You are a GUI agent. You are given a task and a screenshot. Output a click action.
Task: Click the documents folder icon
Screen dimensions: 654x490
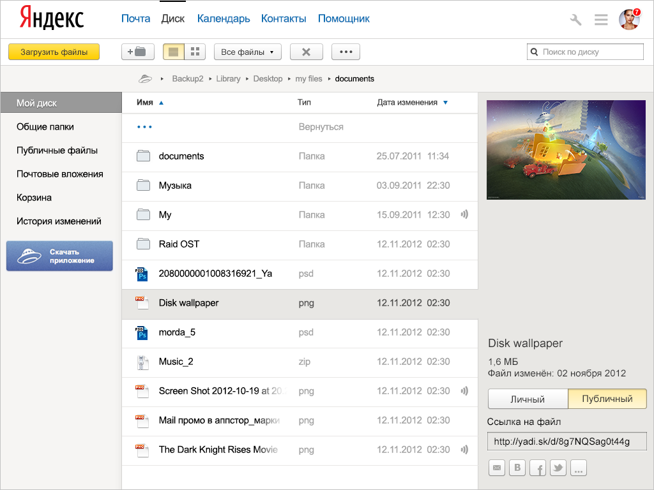[143, 156]
